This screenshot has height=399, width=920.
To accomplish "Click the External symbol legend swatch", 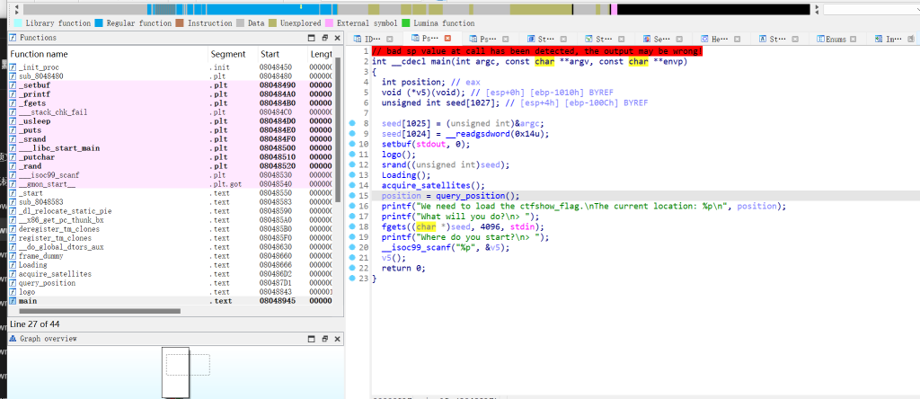I will (x=329, y=23).
